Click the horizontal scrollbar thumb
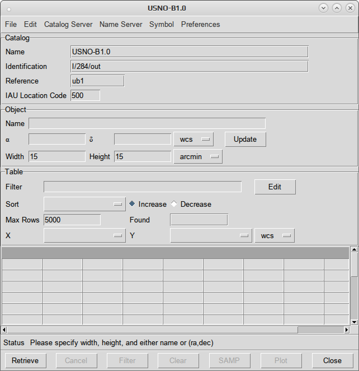Image resolution: width=359 pixels, height=371 pixels. [153, 330]
